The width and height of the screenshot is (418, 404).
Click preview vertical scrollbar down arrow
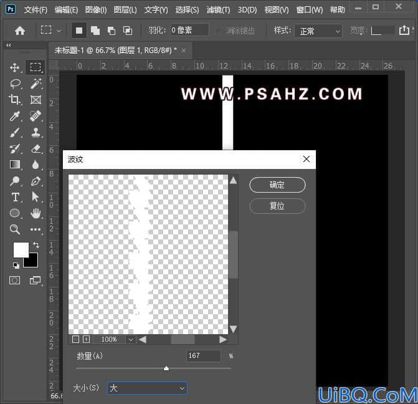tap(233, 329)
